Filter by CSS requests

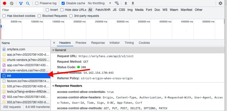122,10
